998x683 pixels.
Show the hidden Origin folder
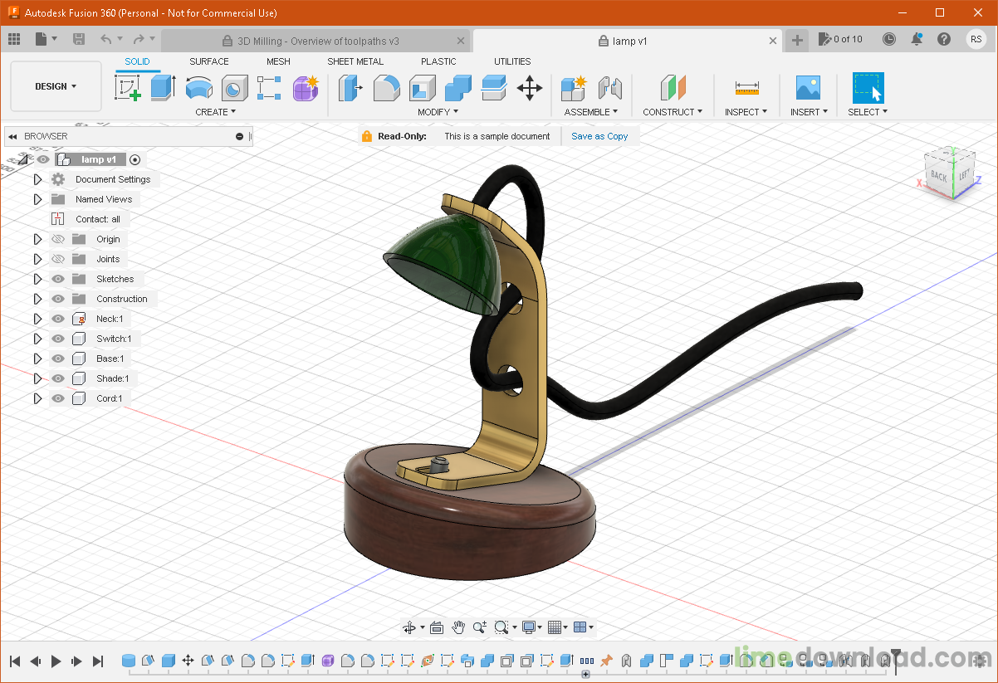58,239
